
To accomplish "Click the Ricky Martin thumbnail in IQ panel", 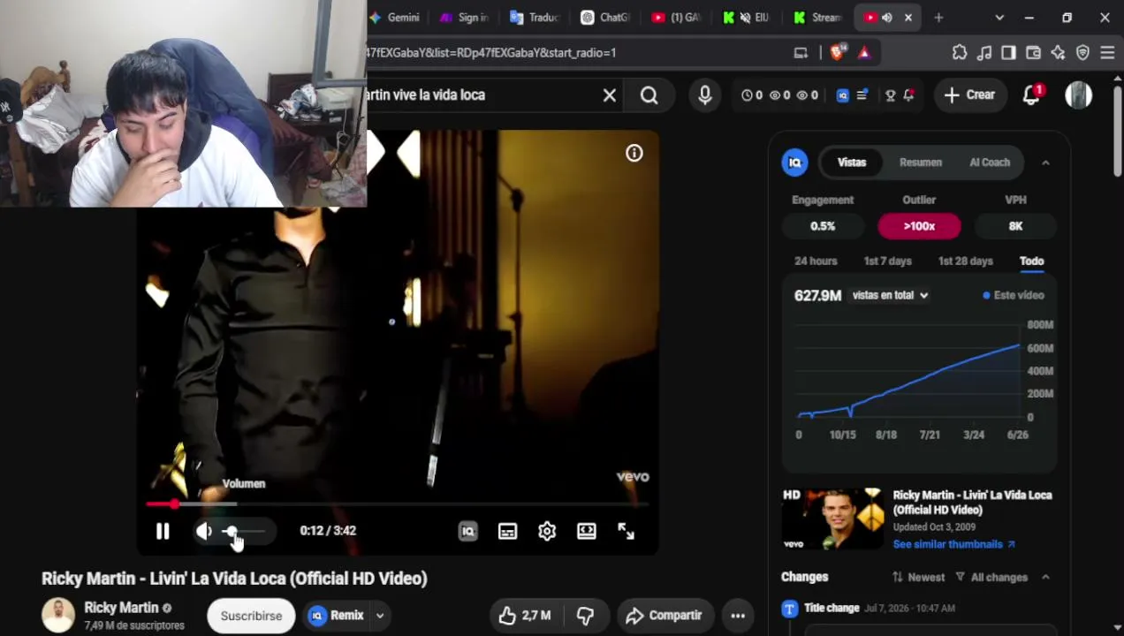I will (x=832, y=519).
